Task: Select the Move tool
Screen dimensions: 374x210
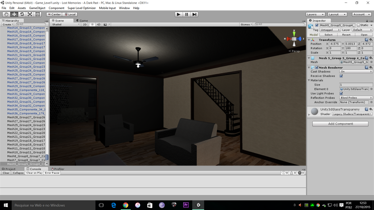Action: pyautogui.click(x=14, y=14)
